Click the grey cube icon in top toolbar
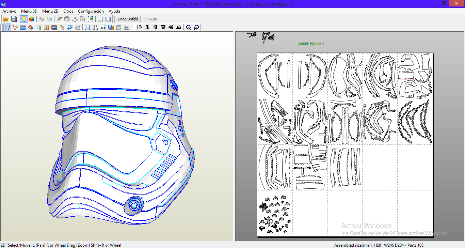This screenshot has height=248, width=465. [x=42, y=19]
